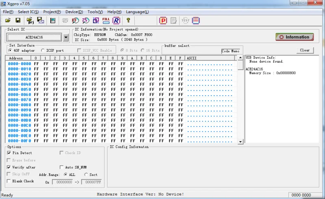Click the Xgpro title bar app icon
Viewport: 325px width, 199px height.
point(3,4)
